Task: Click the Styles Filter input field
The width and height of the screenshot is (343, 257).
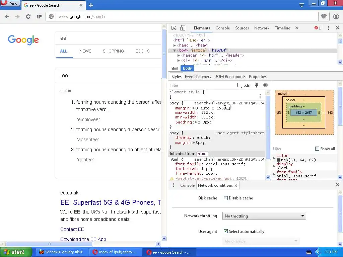Action: pos(201,85)
